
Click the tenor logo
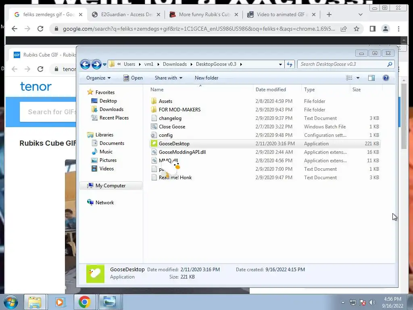pos(36,86)
